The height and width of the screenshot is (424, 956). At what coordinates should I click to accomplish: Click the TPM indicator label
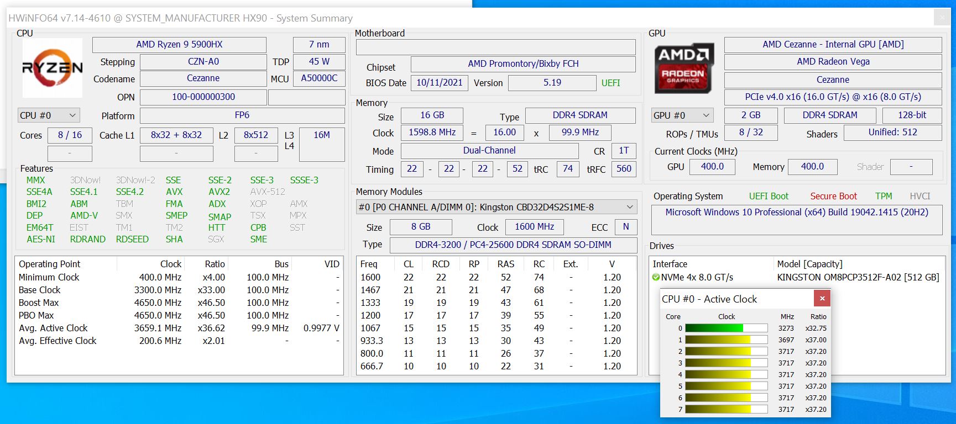[x=884, y=196]
